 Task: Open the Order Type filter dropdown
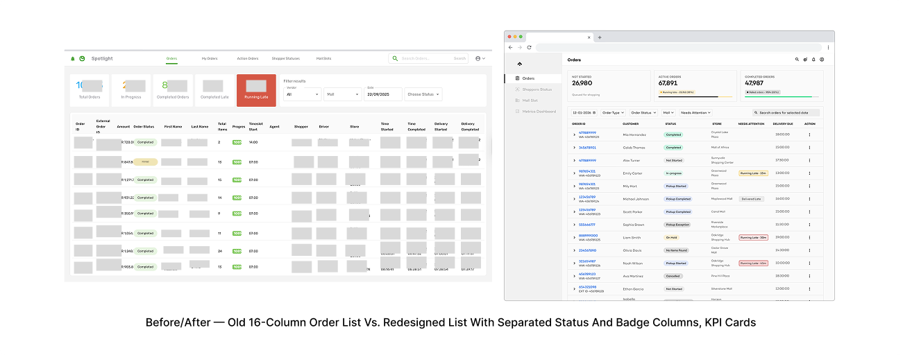(x=613, y=112)
